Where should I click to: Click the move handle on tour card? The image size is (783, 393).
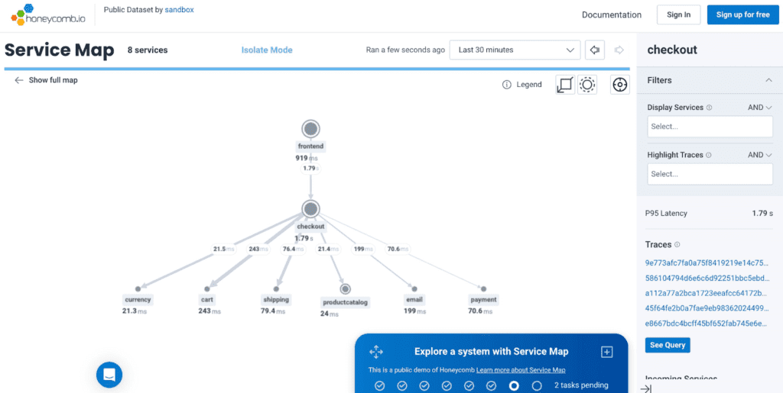[x=375, y=352]
